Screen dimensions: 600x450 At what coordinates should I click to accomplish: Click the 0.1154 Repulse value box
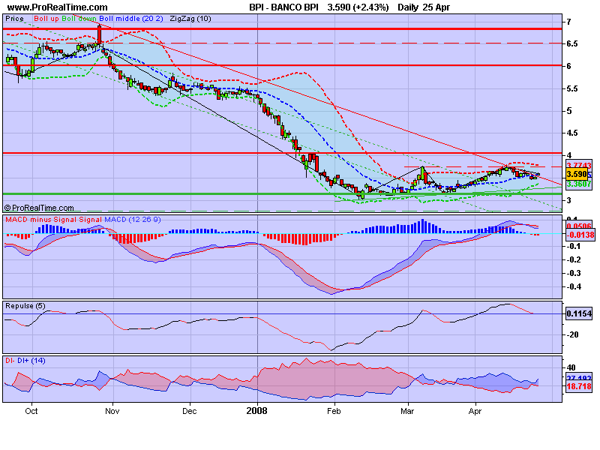coord(577,315)
